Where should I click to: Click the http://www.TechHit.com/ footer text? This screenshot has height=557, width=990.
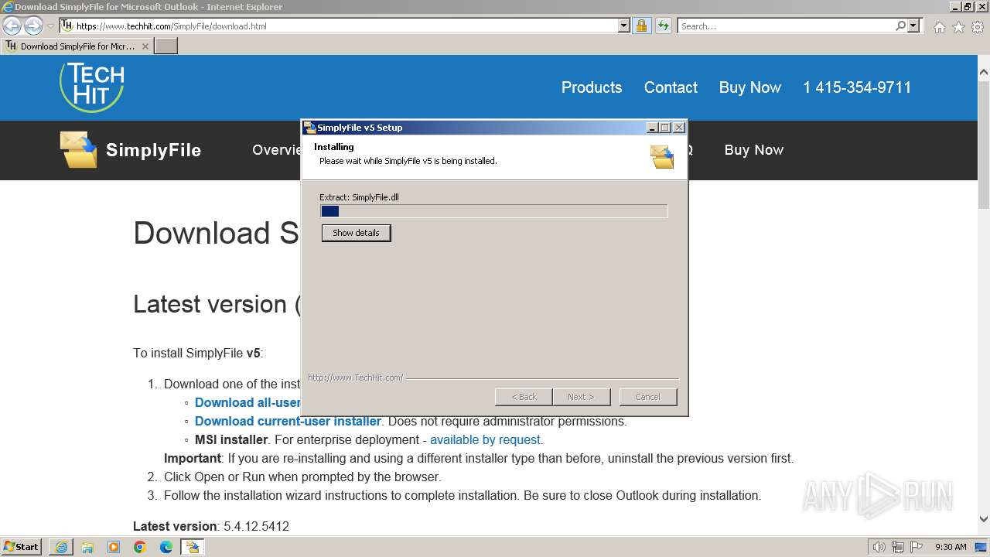pyautogui.click(x=355, y=378)
